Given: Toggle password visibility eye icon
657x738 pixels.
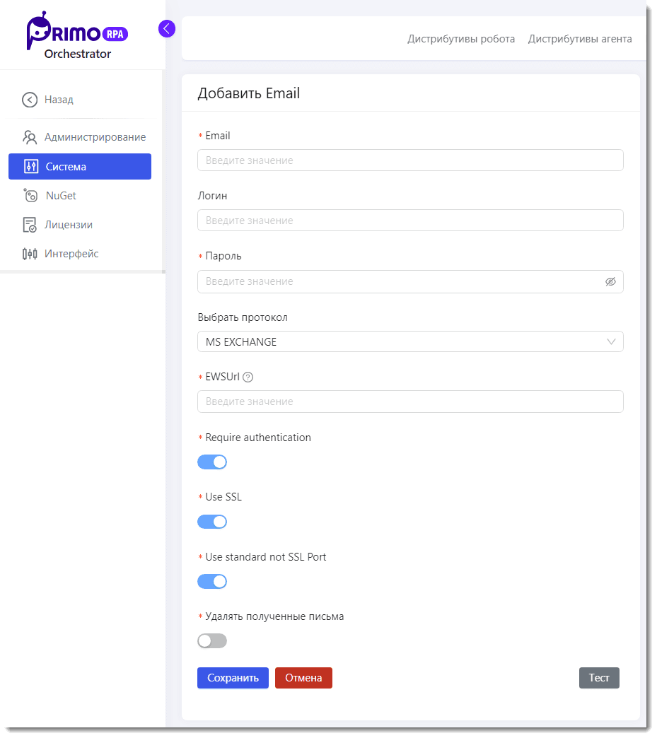Looking at the screenshot, I should point(610,281).
